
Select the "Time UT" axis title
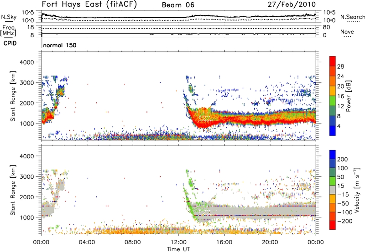tap(178, 249)
